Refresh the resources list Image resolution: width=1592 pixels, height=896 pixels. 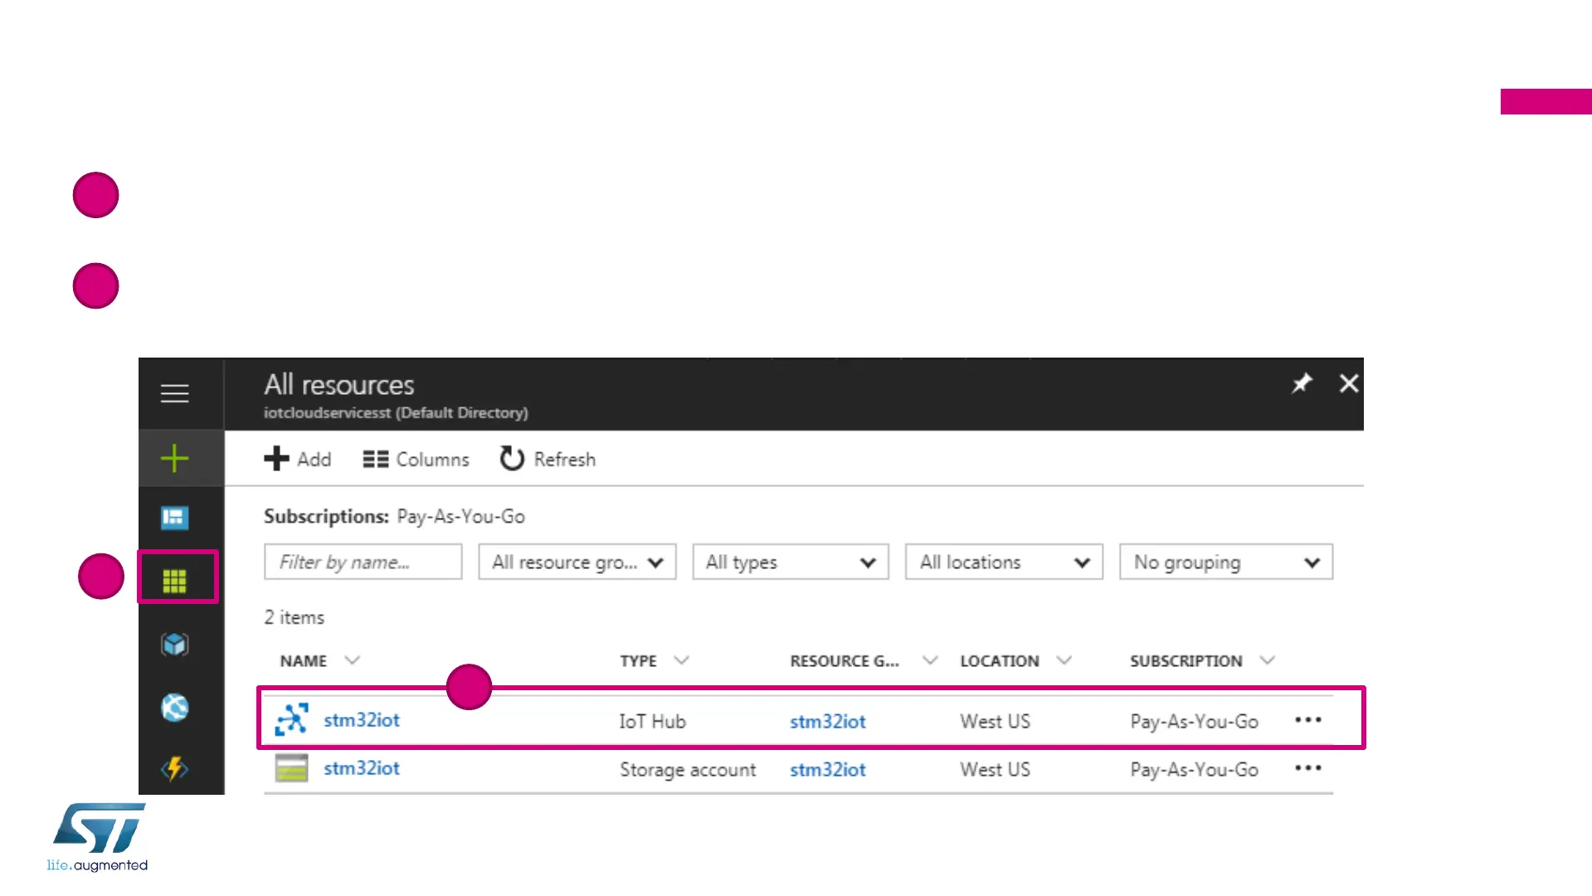click(x=548, y=459)
